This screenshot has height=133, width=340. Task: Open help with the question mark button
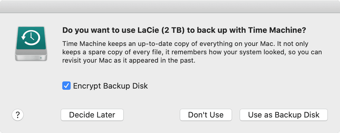pos(18,115)
